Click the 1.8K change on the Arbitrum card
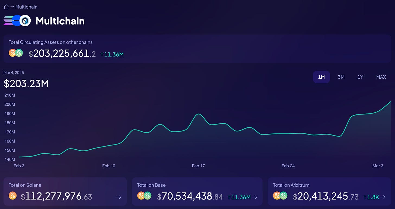Image resolution: width=395 pixels, height=209 pixels. tap(371, 197)
